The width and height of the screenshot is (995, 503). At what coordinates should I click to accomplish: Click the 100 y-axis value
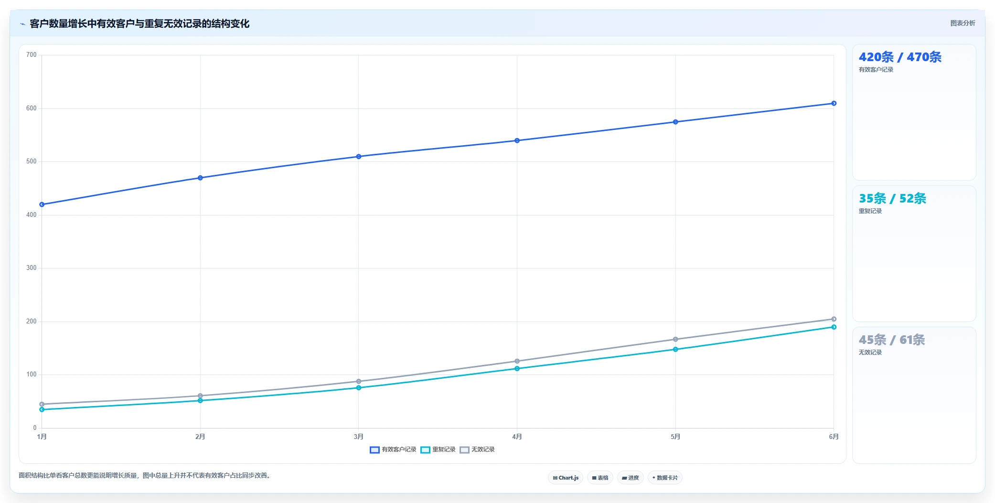32,375
